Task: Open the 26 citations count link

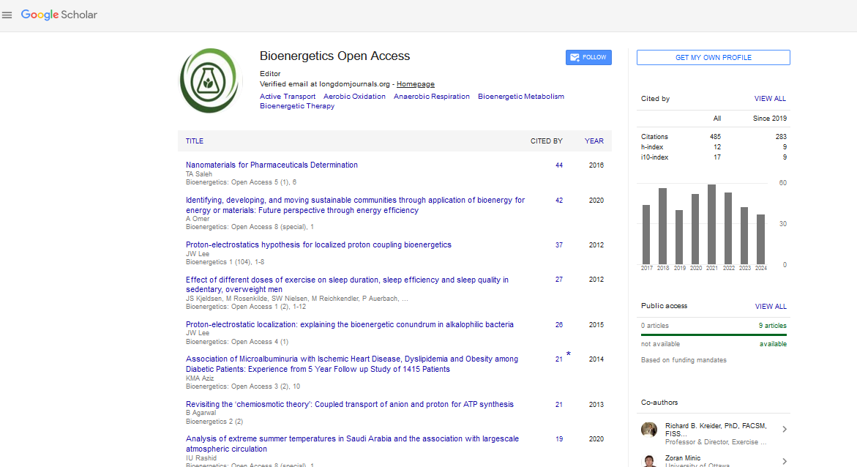Action: 559,325
